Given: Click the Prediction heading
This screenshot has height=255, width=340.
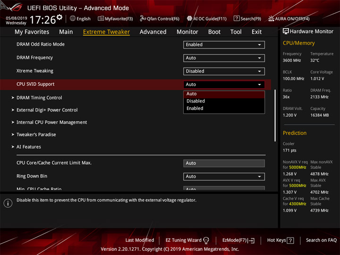Looking at the screenshot, I should tap(295, 133).
